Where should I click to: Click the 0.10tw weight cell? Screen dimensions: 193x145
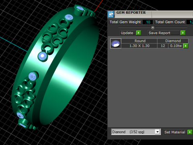176,46
